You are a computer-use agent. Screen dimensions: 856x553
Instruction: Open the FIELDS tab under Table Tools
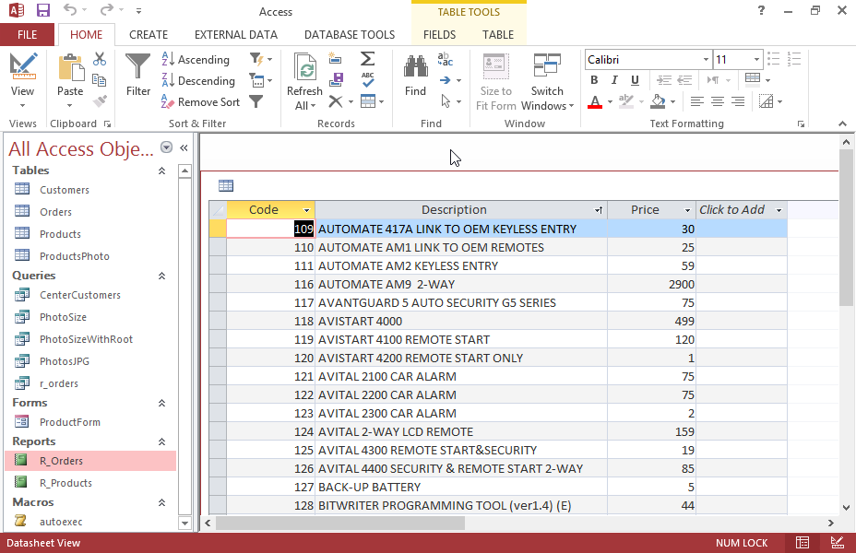(x=439, y=35)
